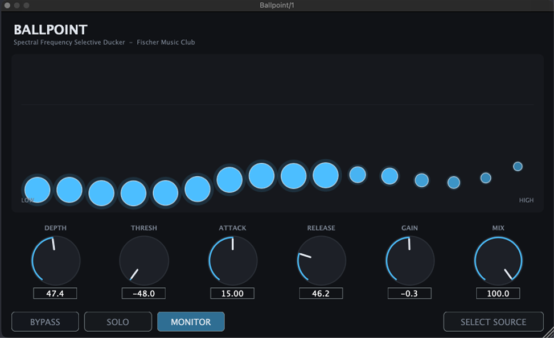554x338 pixels.
Task: Click the GAIN label
Action: [409, 228]
